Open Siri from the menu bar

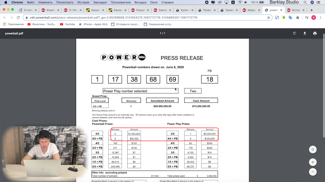pos(312,2)
